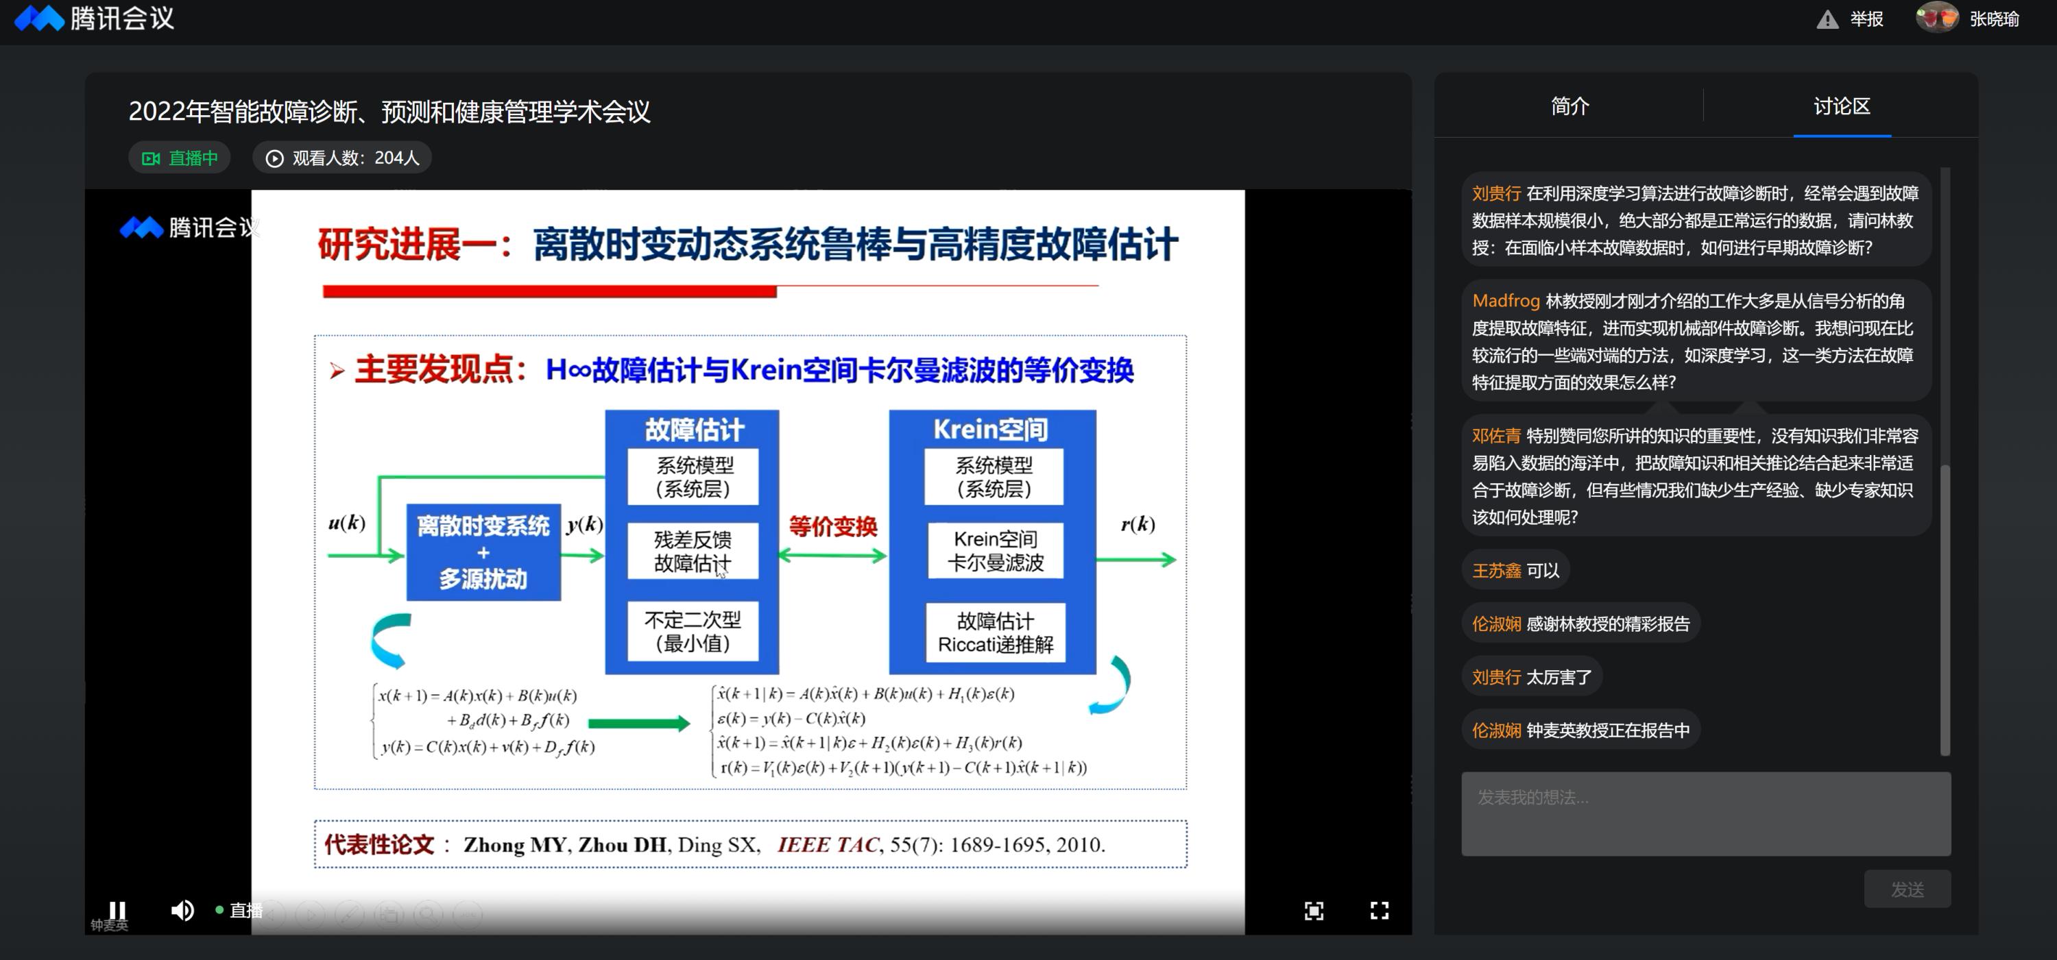Mute the speaker volume icon

click(x=182, y=910)
